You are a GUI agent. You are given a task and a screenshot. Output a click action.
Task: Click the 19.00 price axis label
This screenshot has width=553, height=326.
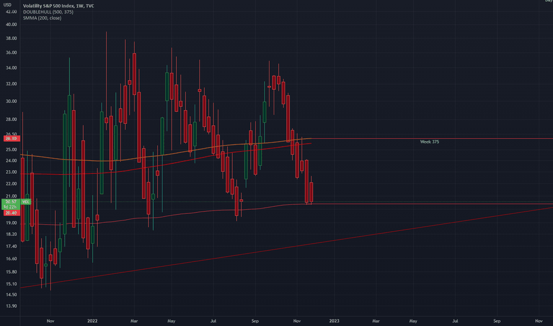pyautogui.click(x=11, y=223)
